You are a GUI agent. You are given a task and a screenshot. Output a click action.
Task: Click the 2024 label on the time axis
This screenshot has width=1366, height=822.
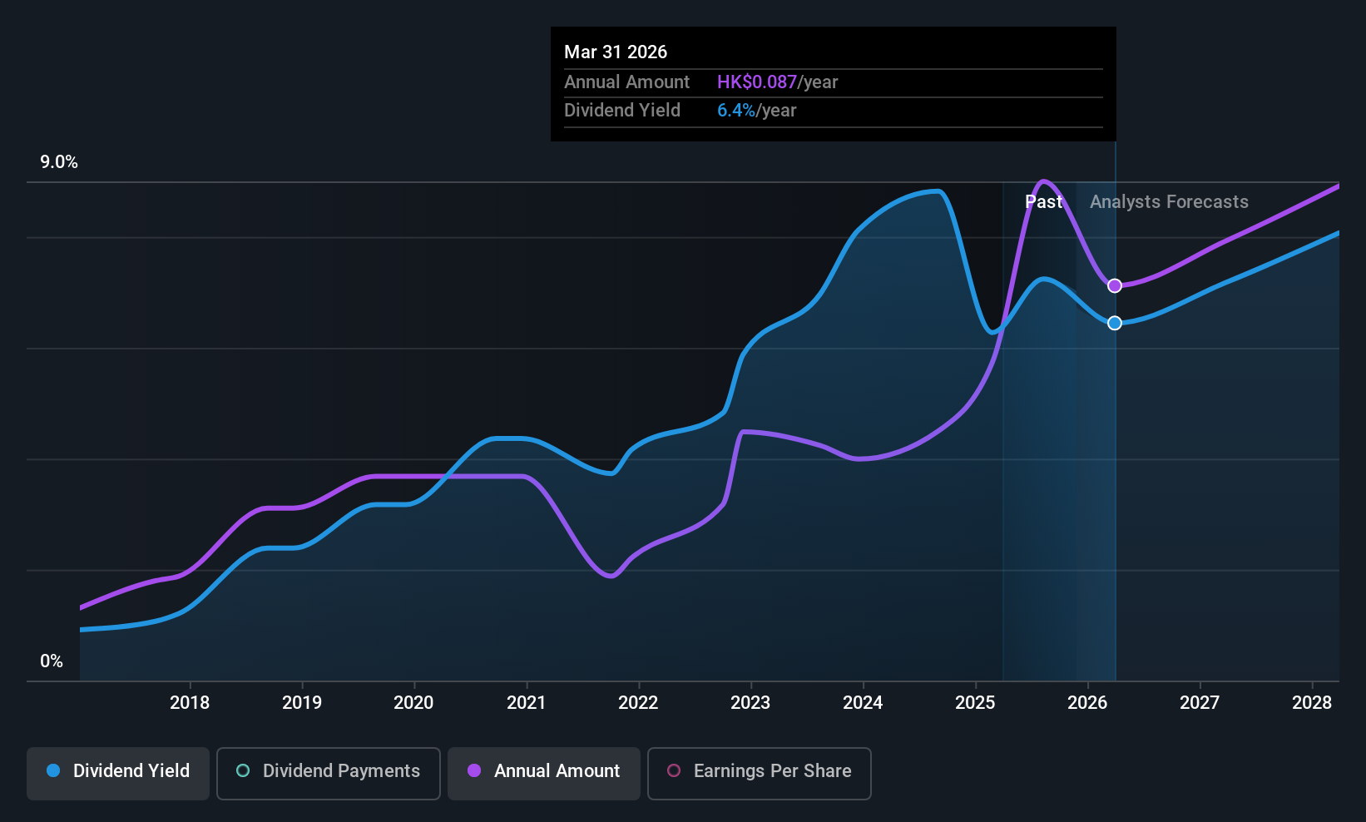tap(862, 702)
